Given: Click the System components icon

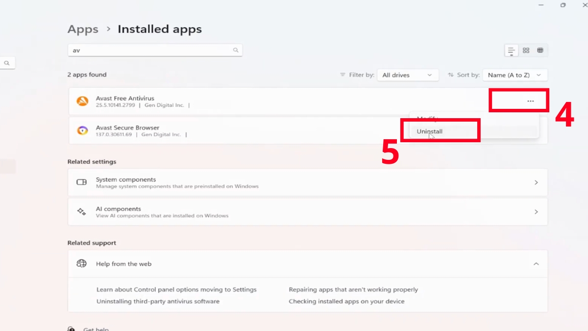Looking at the screenshot, I should click(x=82, y=182).
